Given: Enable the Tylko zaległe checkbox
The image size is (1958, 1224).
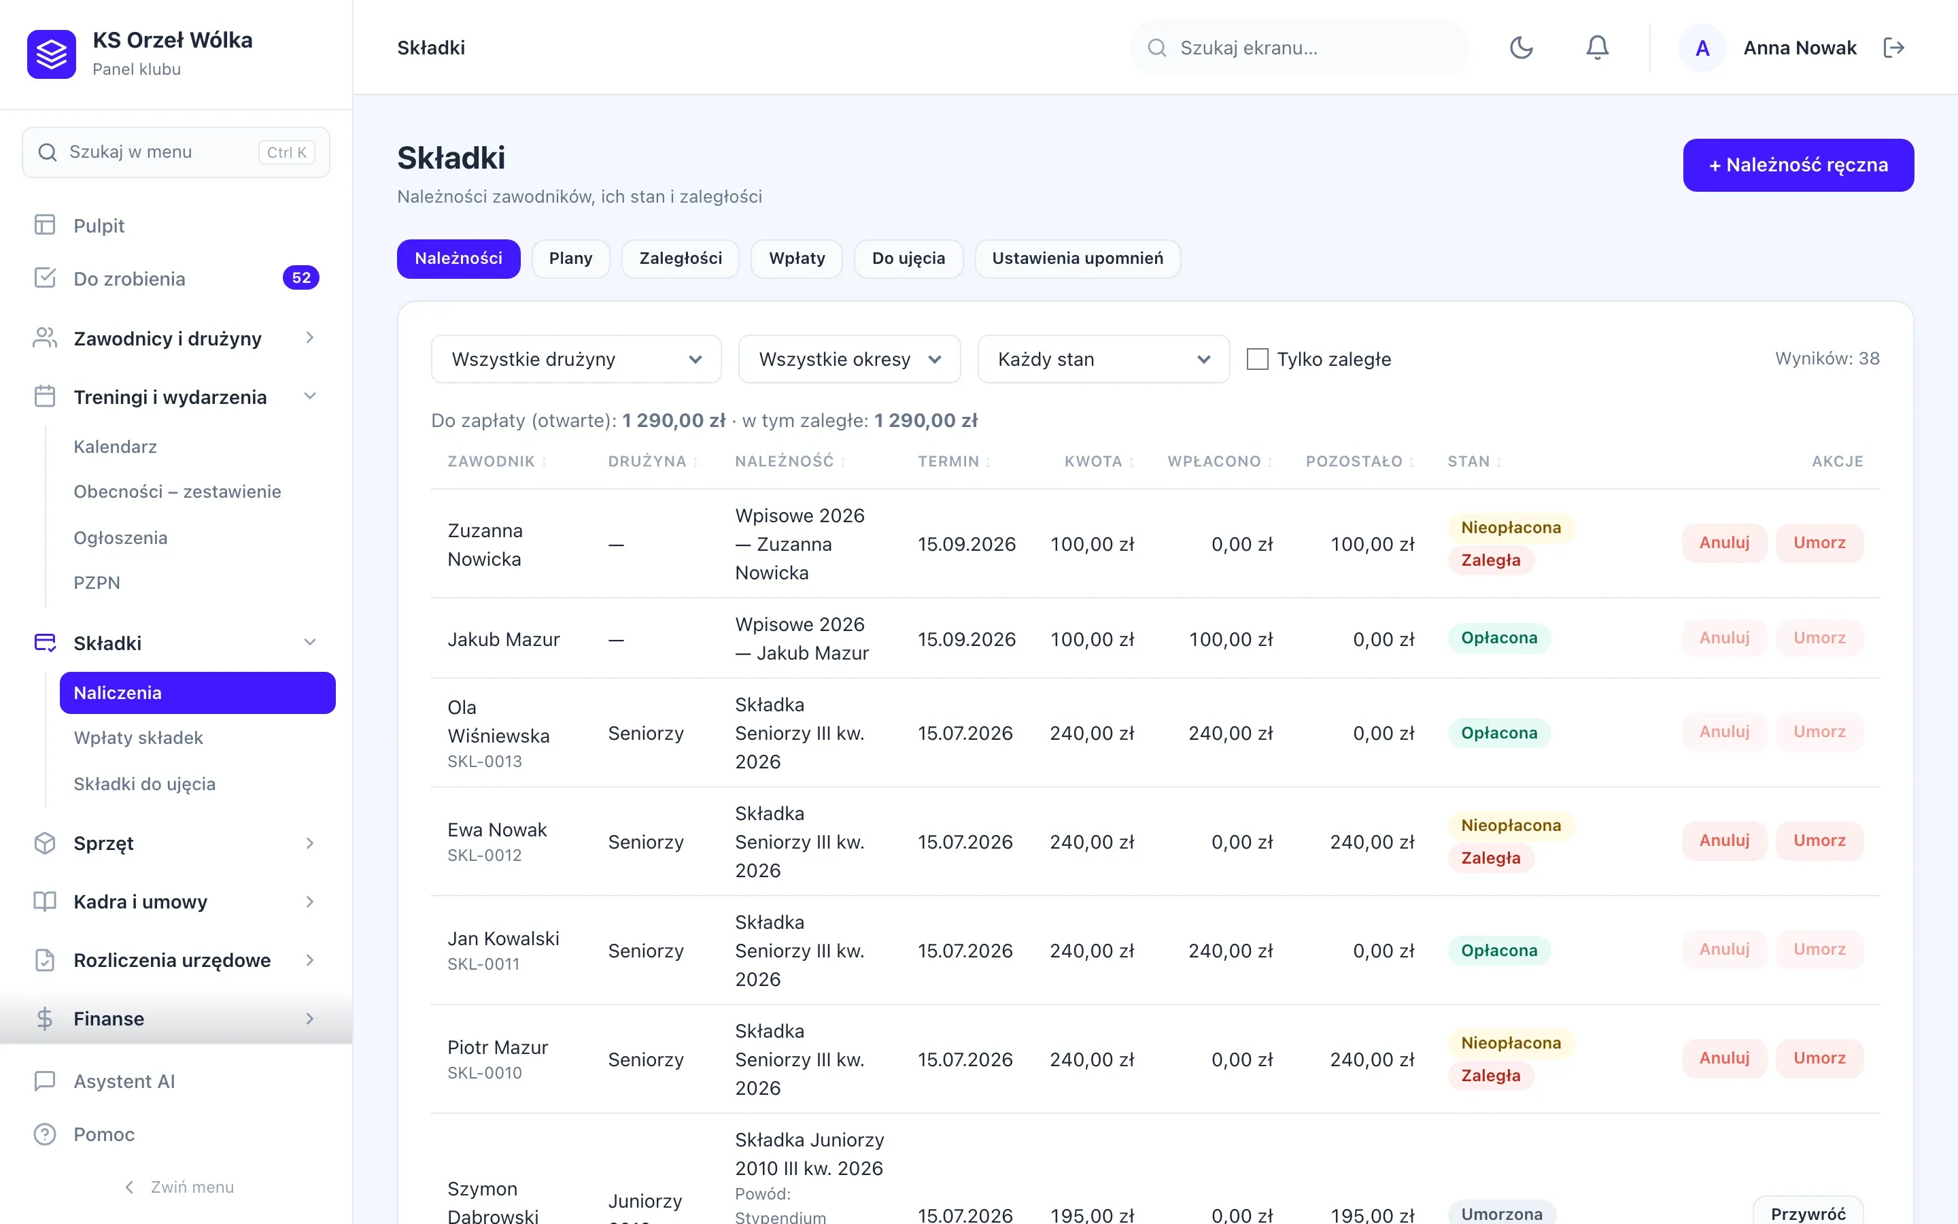Looking at the screenshot, I should (1257, 358).
